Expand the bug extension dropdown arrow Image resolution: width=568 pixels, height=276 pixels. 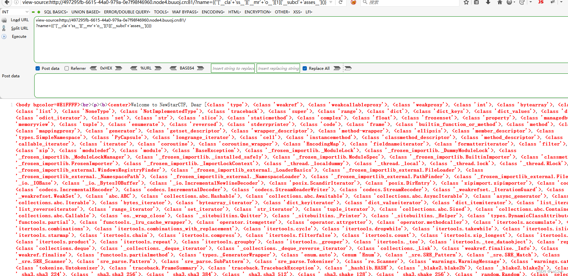561,2
